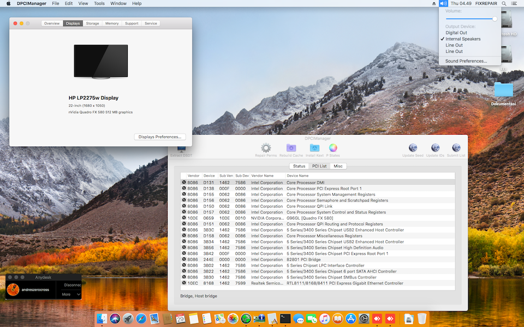Viewport: 524px width, 327px height.
Task: Open Terminal from the dock
Action: [285, 318]
